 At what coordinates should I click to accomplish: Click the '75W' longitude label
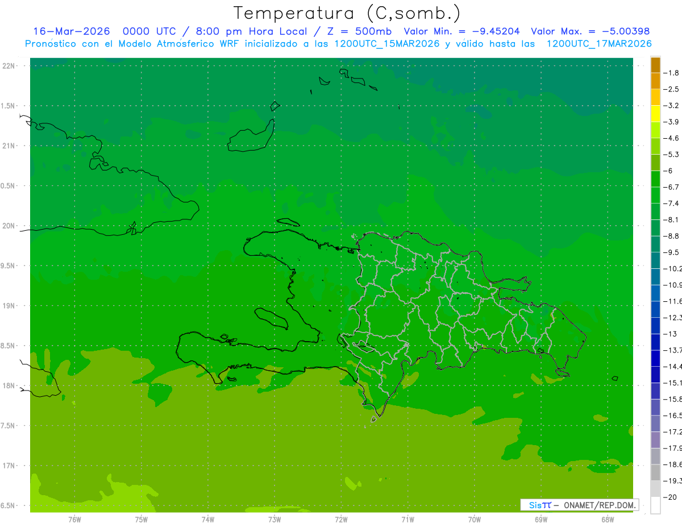point(142,520)
